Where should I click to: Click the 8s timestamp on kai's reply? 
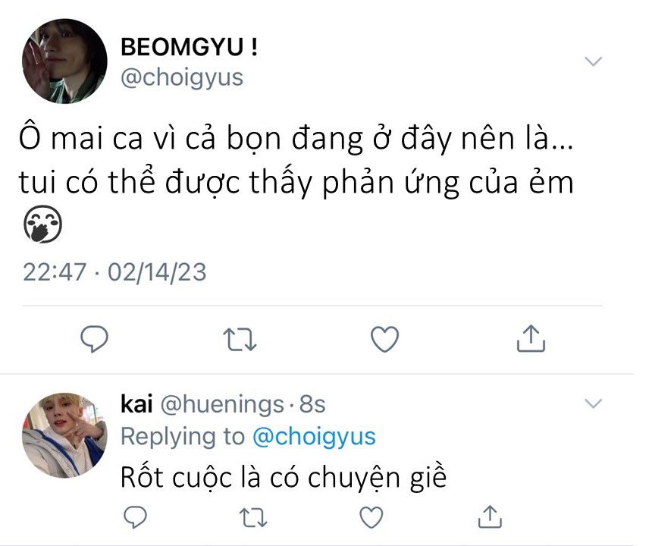[312, 405]
